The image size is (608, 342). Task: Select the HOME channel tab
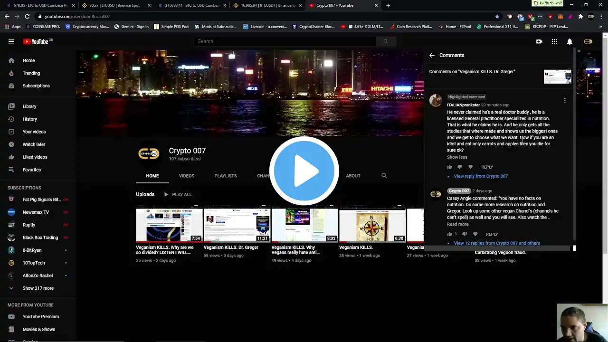coord(152,176)
